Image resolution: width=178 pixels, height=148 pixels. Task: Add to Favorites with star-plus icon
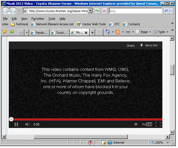12,32
